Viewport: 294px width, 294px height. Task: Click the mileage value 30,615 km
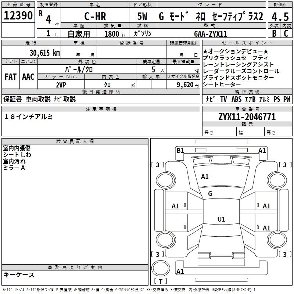click(x=45, y=53)
